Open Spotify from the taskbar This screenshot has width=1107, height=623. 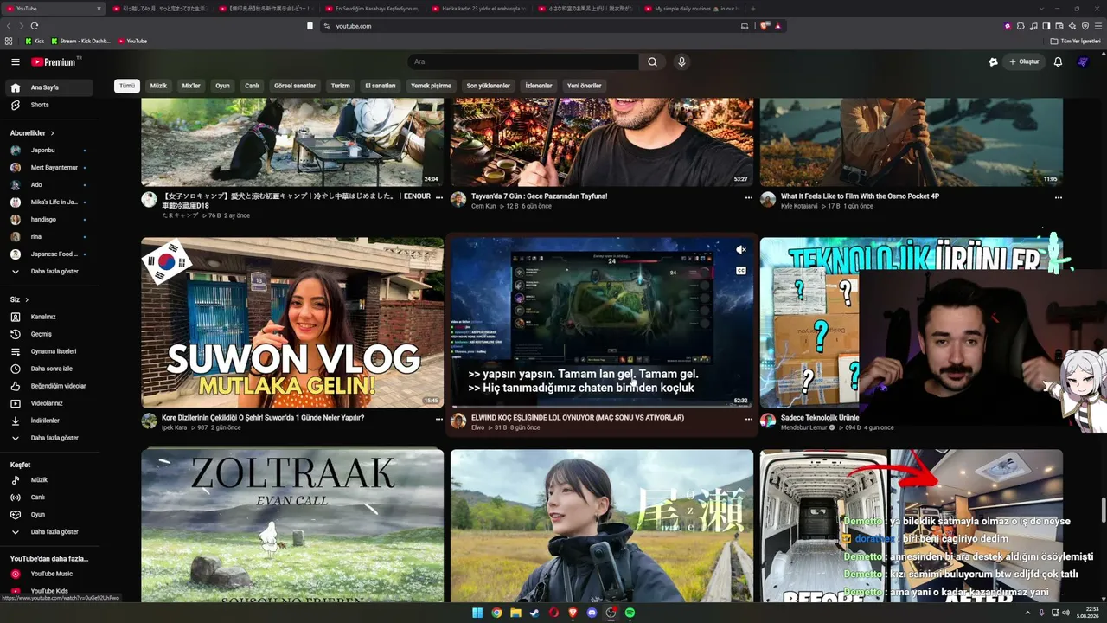point(630,613)
